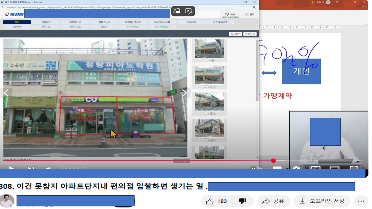The width and height of the screenshot is (372, 209).
Task: Click the channel avatar picture
Action: [7, 201]
